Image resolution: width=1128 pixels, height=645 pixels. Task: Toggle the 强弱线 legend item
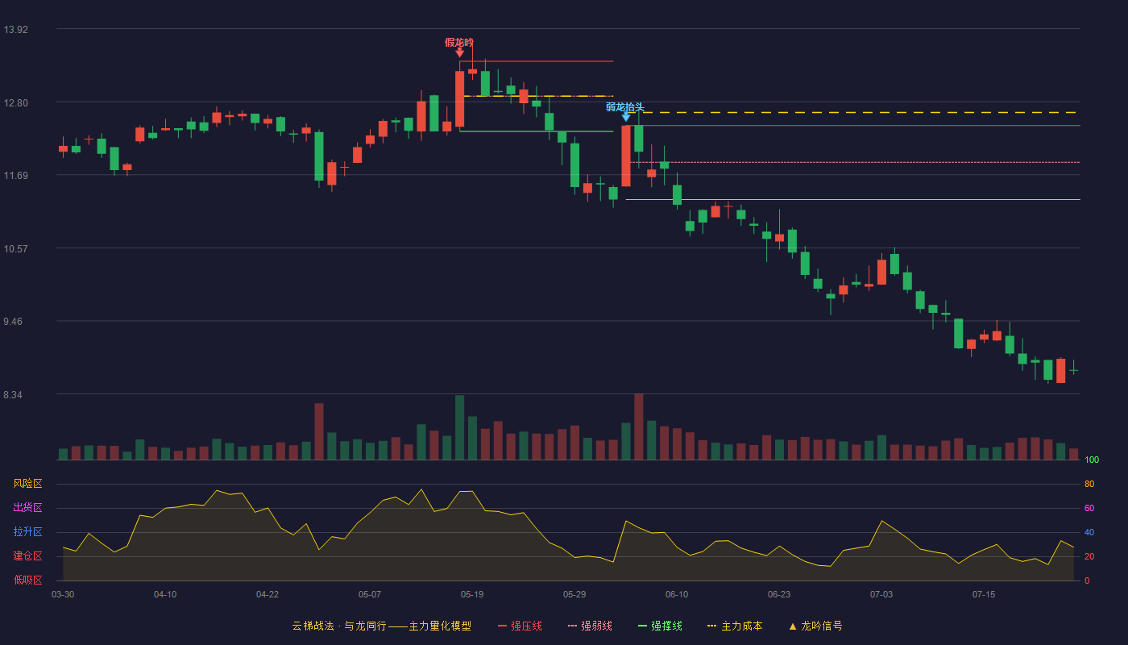[590, 626]
